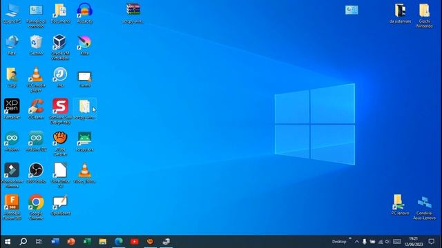This screenshot has width=442, height=248.
Task: Select the Google Chrome shortcut icon
Action: point(36,202)
